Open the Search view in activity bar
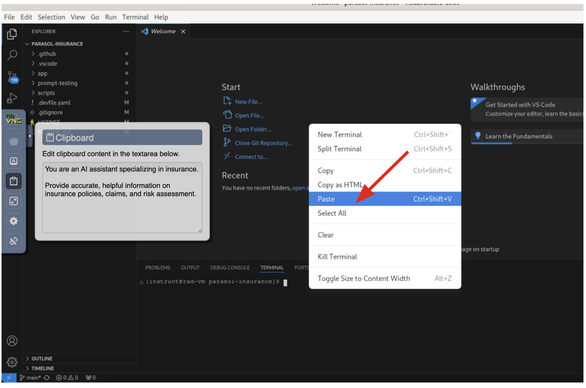 tap(12, 55)
